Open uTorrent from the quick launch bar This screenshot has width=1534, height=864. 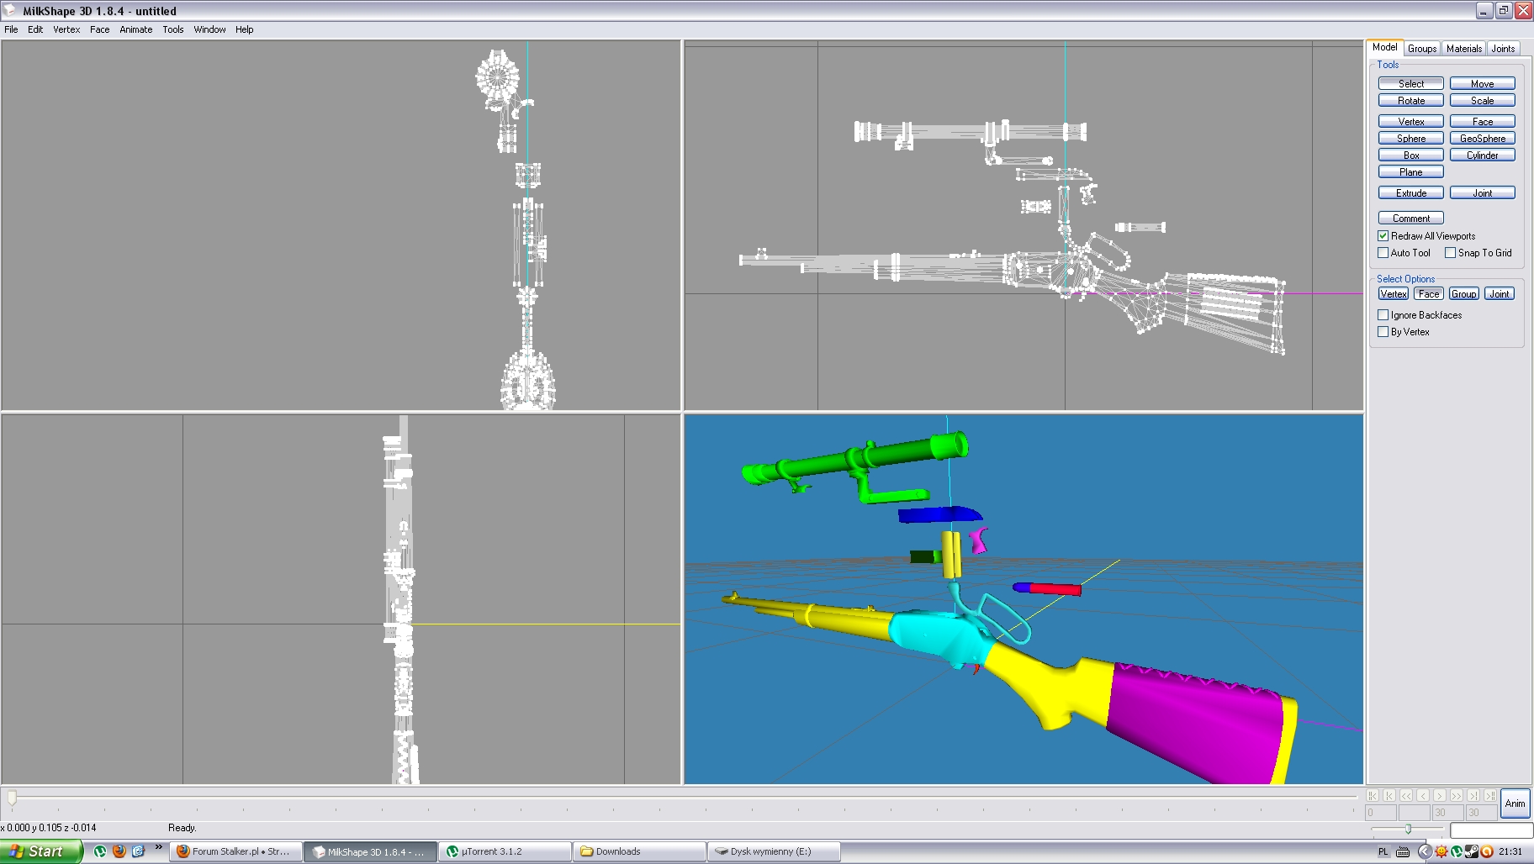coord(100,851)
